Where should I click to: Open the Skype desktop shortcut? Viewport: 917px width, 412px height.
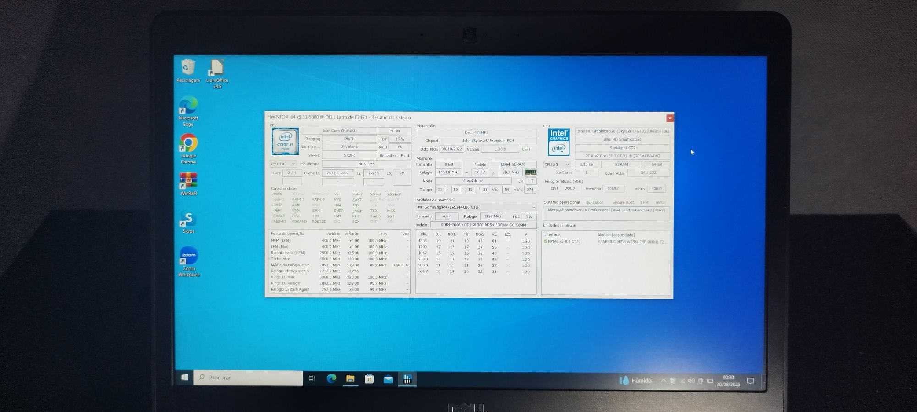188,222
